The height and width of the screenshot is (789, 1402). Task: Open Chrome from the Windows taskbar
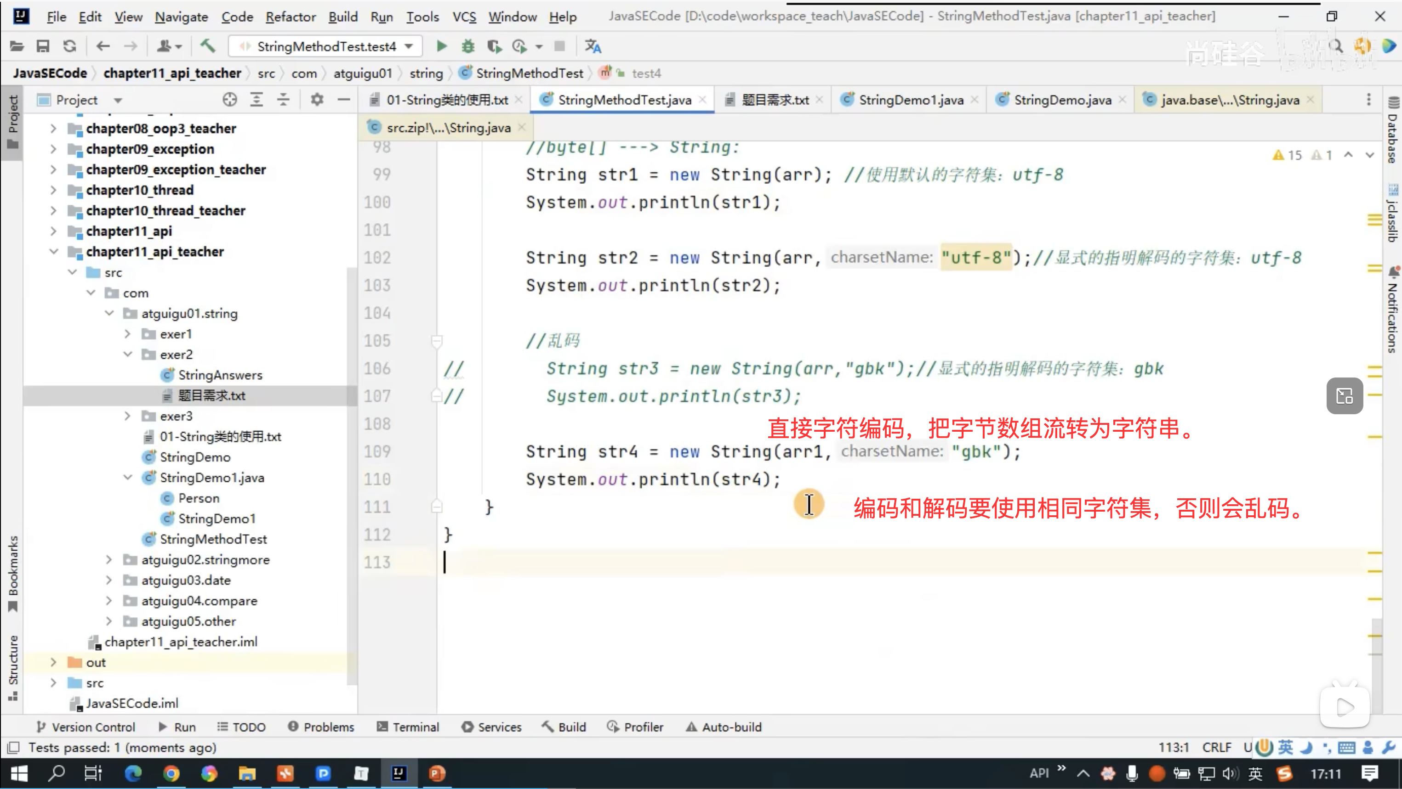(x=171, y=773)
